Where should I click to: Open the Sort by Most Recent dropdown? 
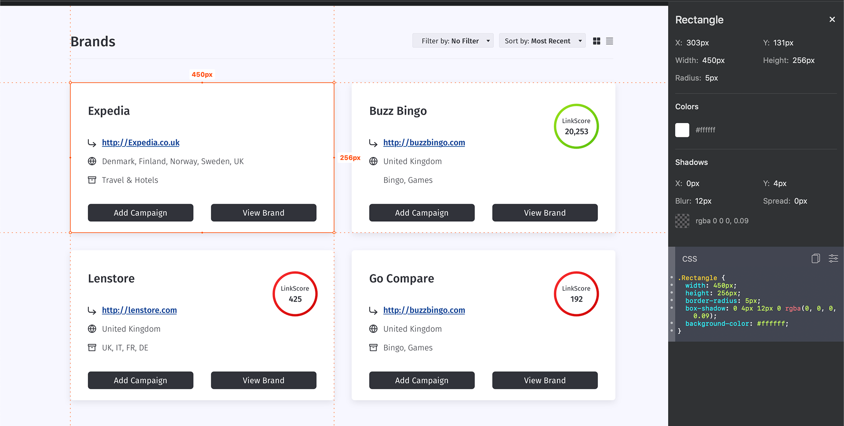[x=542, y=41]
